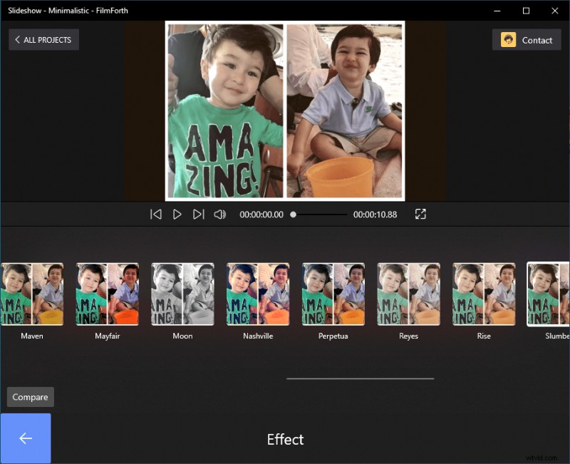Play the slideshow preview
Screen dimensions: 570x464
[177, 214]
